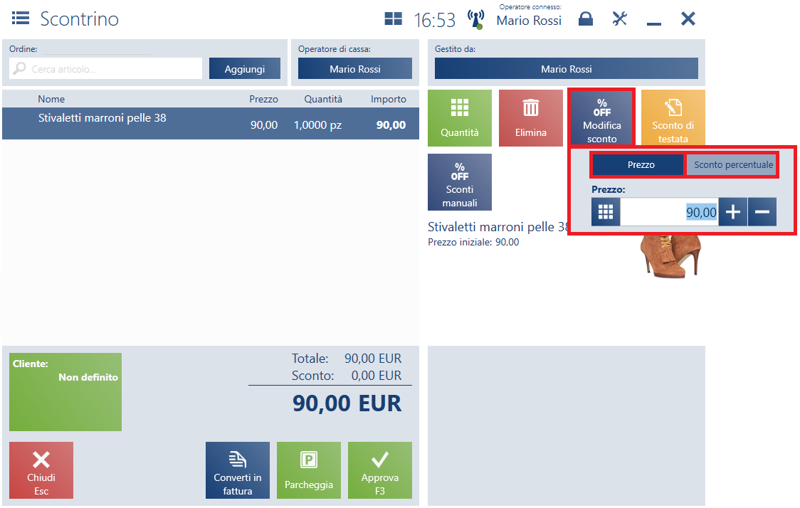Delete the item with Elimina

pos(531,118)
